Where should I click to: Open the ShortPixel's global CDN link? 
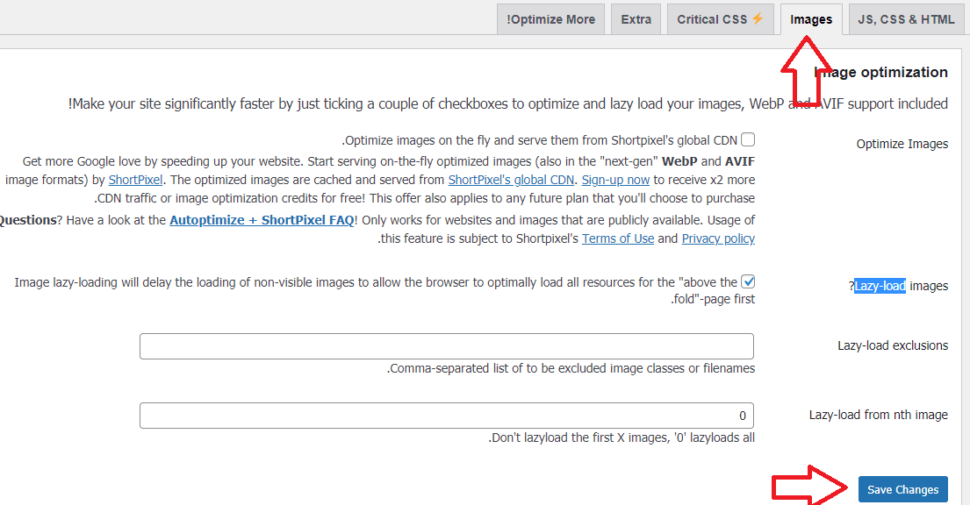click(x=511, y=180)
